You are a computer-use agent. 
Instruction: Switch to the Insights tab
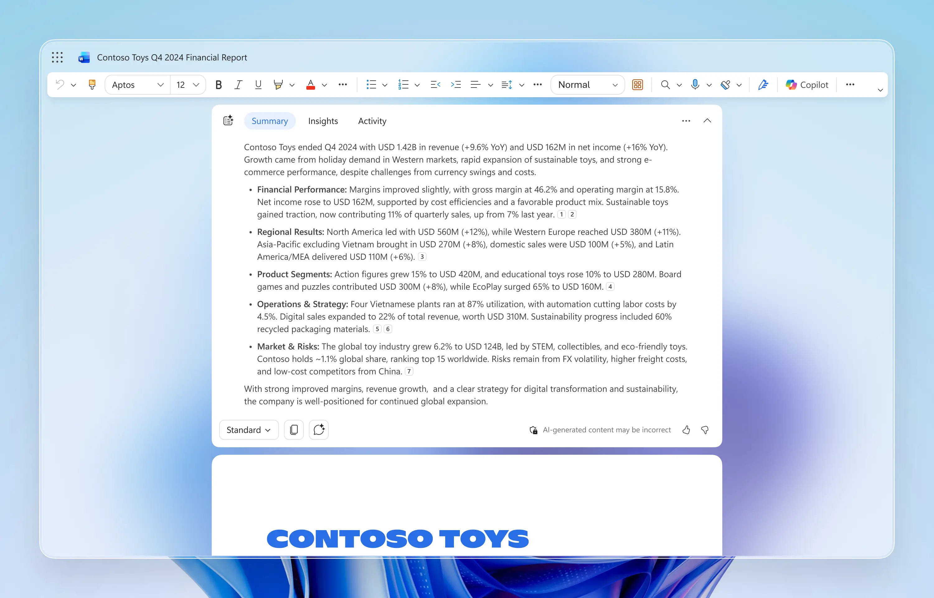tap(323, 121)
